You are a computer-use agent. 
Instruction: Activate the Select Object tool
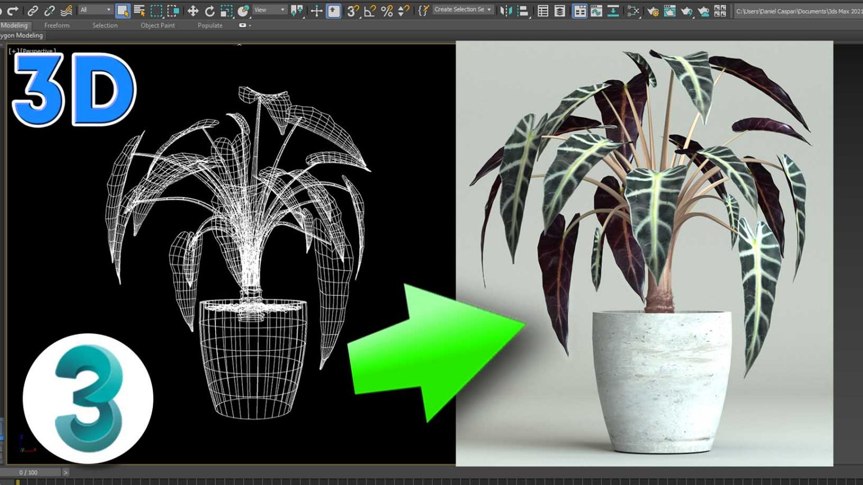tap(122, 10)
